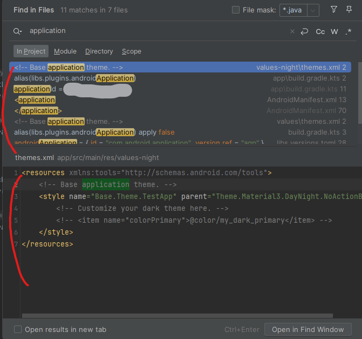This screenshot has height=339, width=362.
Task: Click the filter search results icon
Action: pyautogui.click(x=333, y=10)
